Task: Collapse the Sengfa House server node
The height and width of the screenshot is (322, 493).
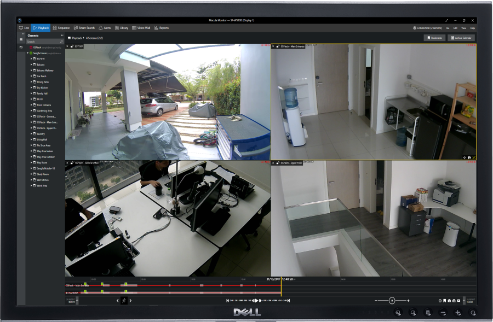Action: click(28, 53)
